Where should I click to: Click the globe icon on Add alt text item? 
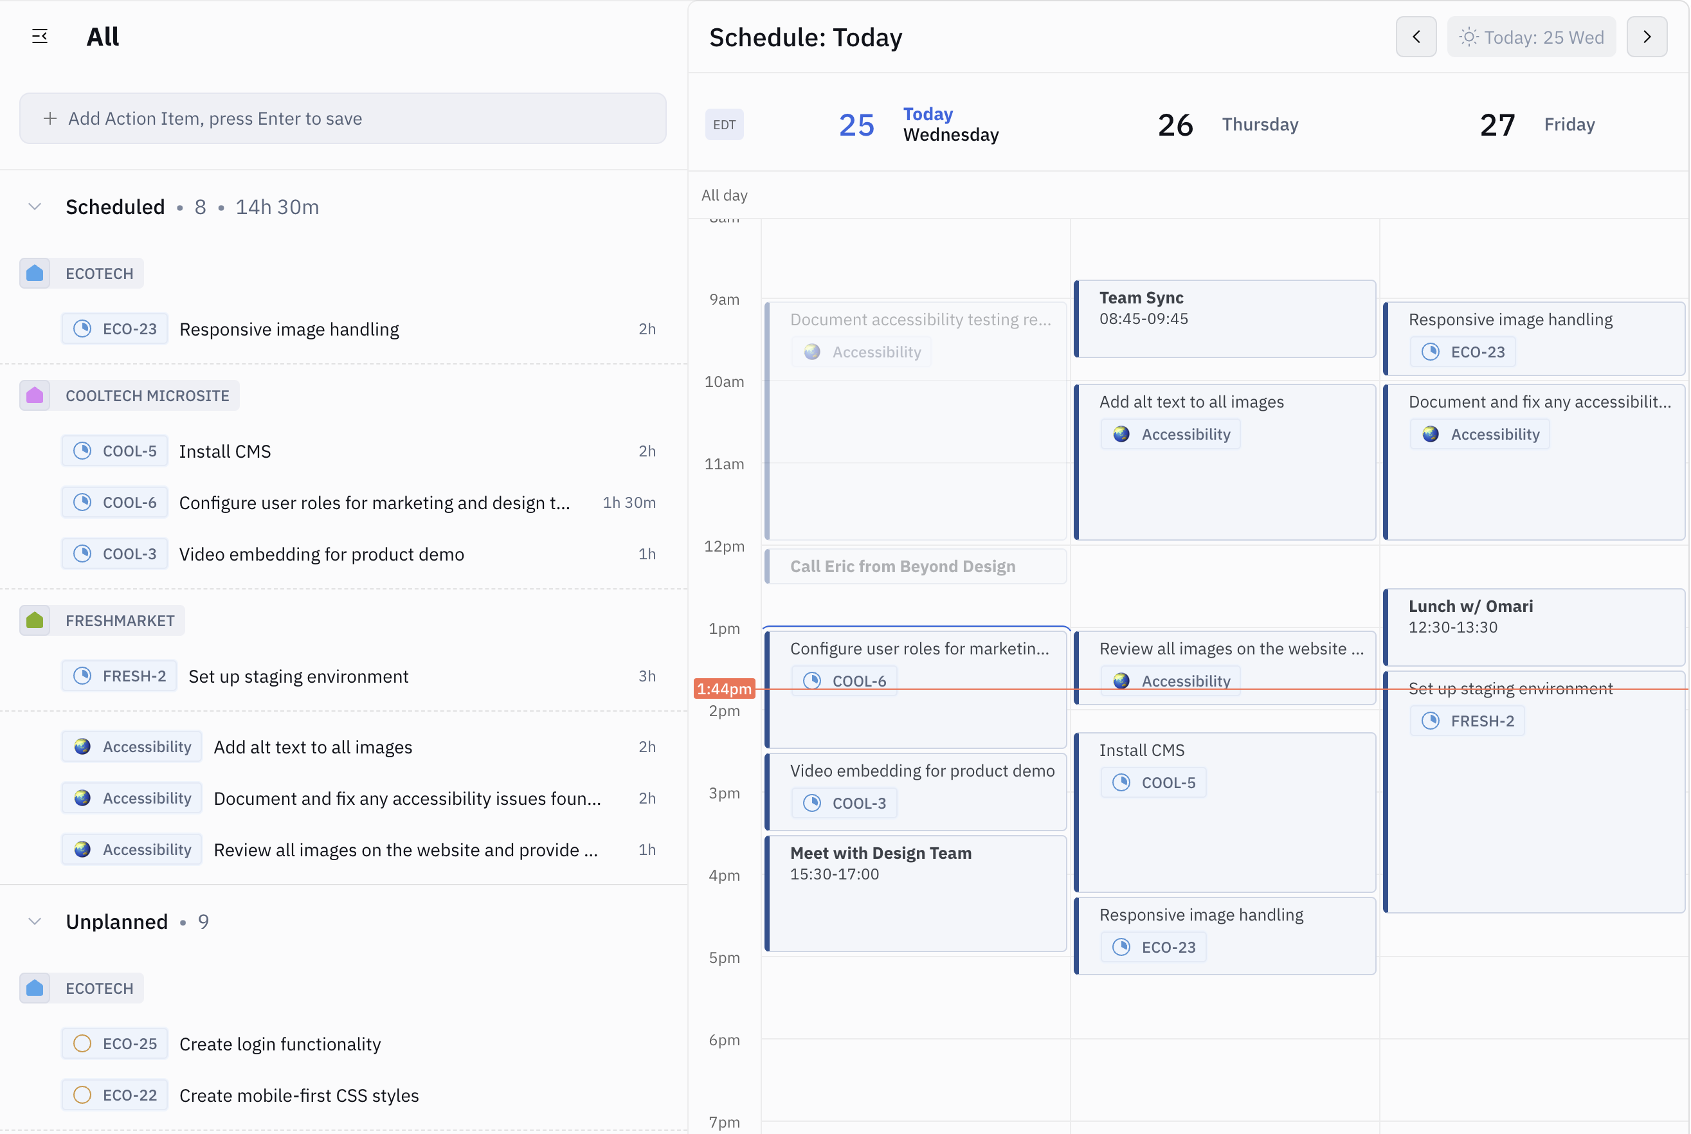tap(82, 746)
